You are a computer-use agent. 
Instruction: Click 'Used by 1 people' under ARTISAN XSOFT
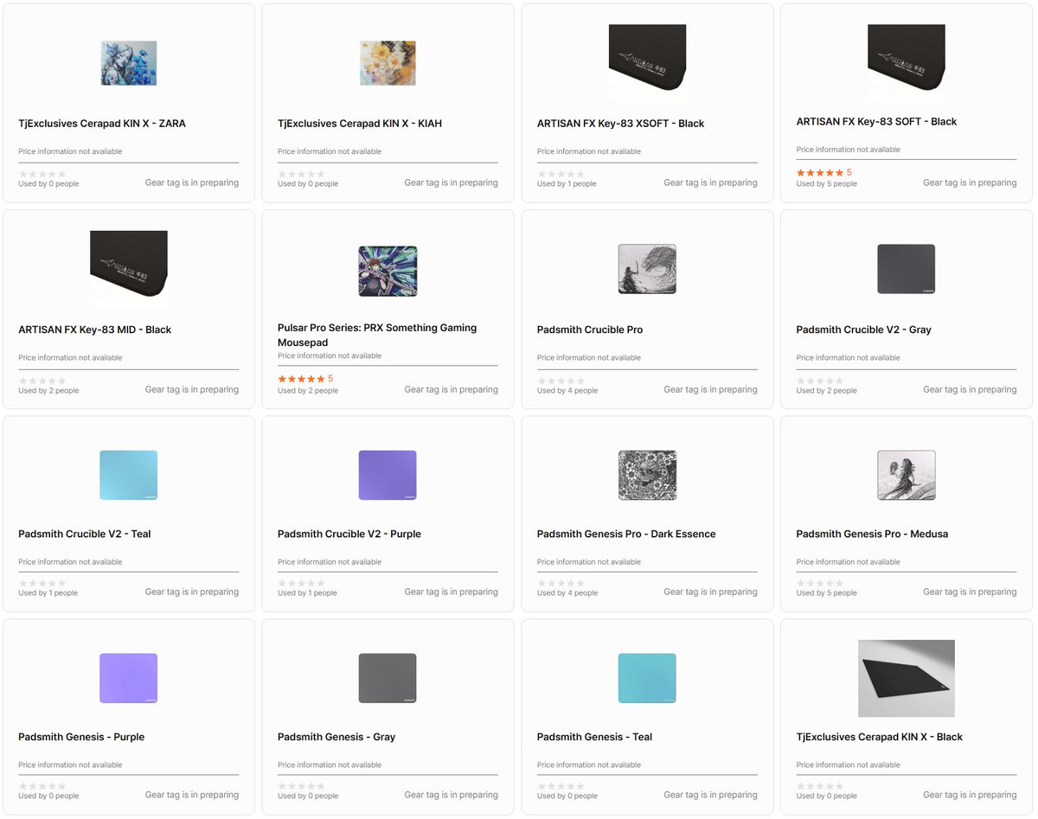coord(567,183)
